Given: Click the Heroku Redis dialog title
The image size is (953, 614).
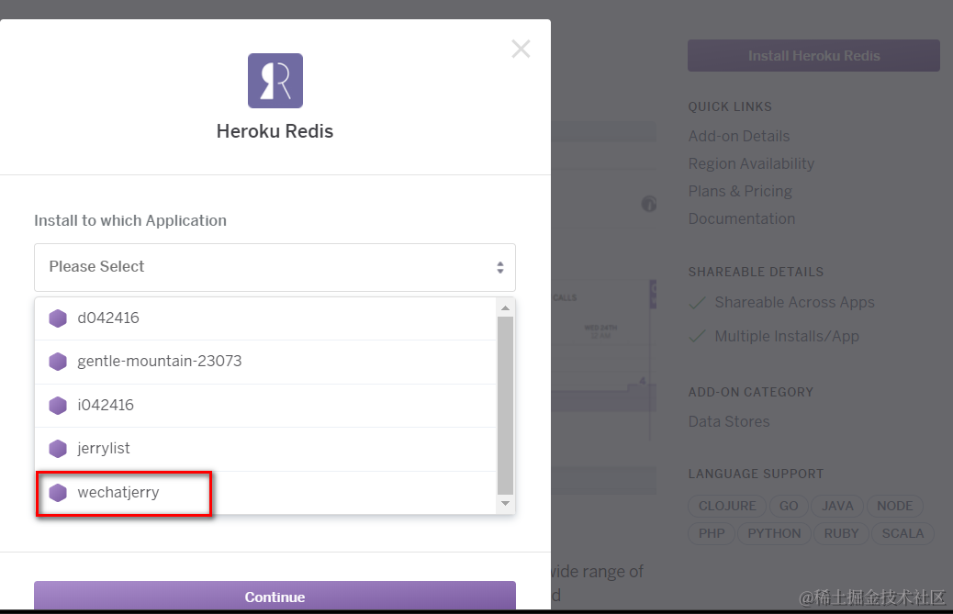Looking at the screenshot, I should [275, 131].
